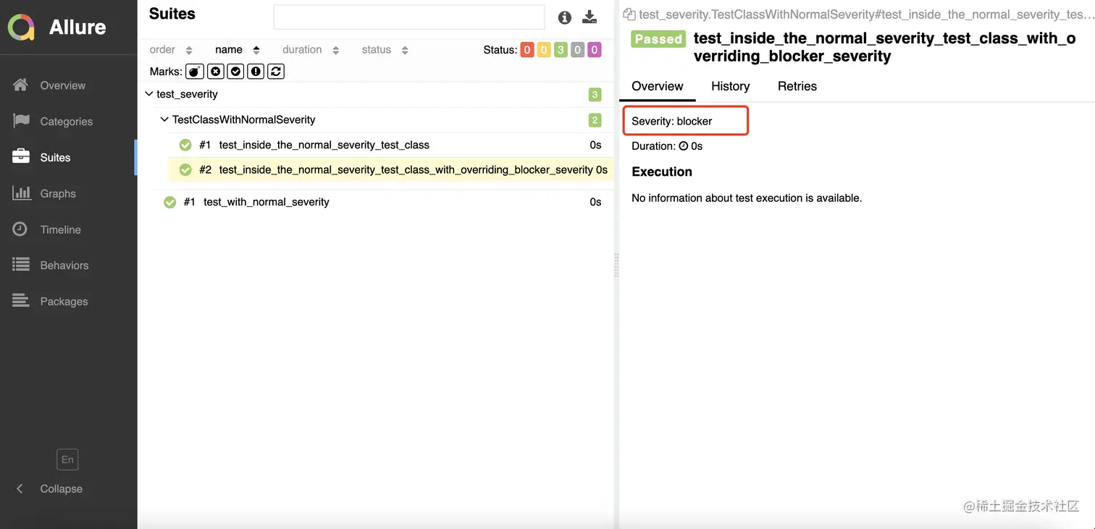Select test_with_normal_severity test
Screen dimensions: 1095x529
(383, 202)
